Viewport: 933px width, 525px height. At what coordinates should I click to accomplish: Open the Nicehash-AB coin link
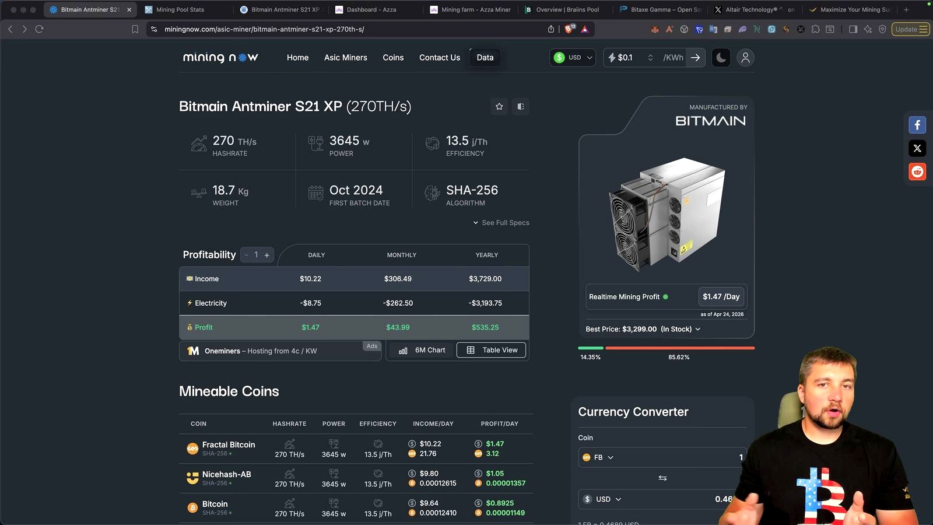(x=227, y=474)
